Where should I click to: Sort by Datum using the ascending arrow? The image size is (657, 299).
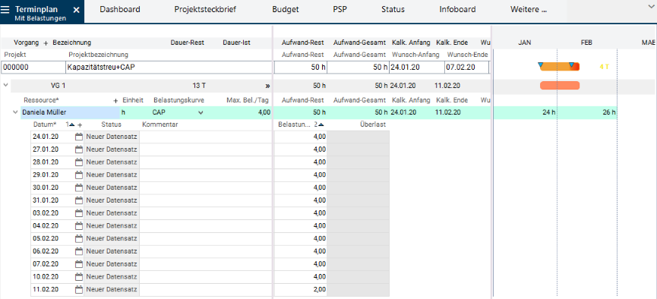click(x=72, y=124)
